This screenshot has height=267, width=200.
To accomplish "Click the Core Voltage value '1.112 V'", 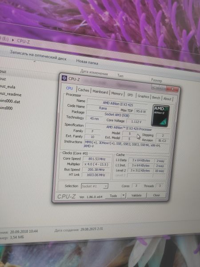I will coord(136,121).
